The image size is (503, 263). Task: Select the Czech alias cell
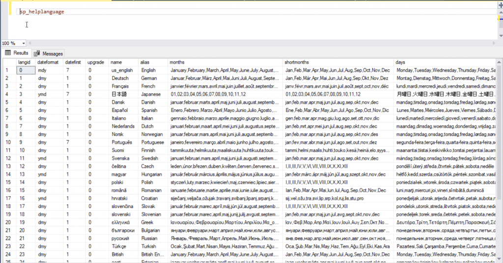153,166
